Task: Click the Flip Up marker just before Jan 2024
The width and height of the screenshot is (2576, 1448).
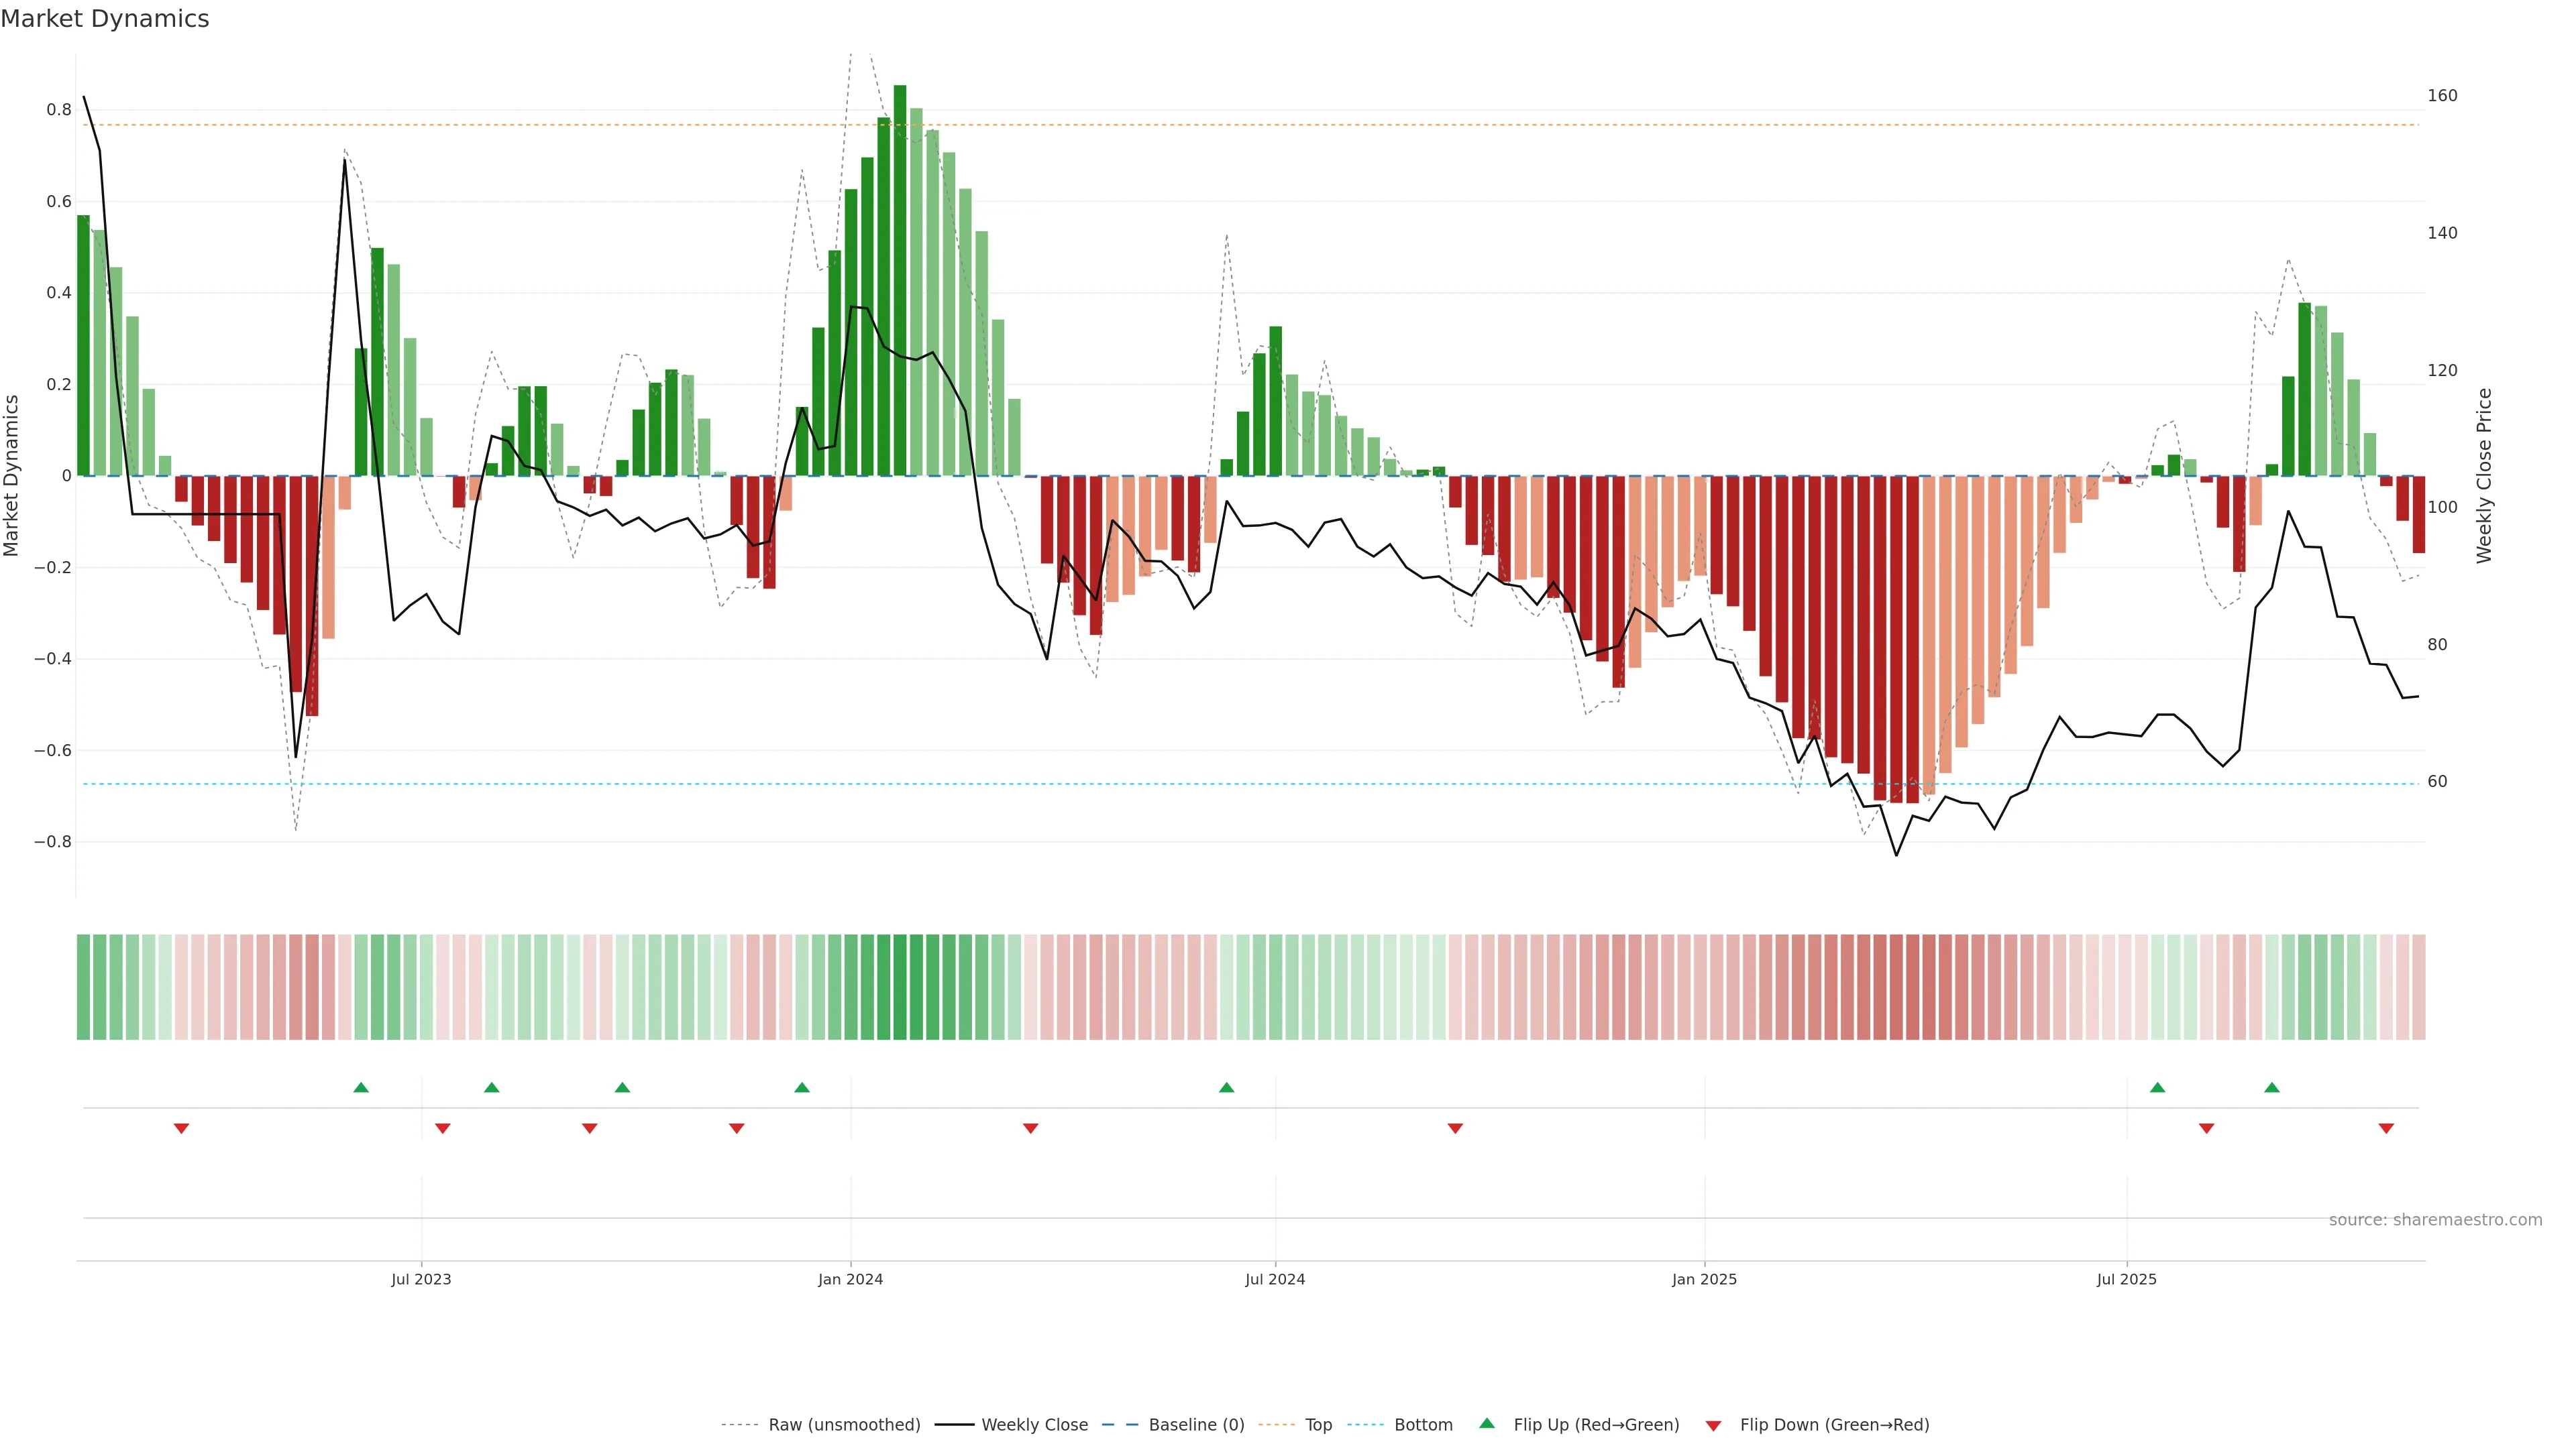Action: [x=802, y=1087]
